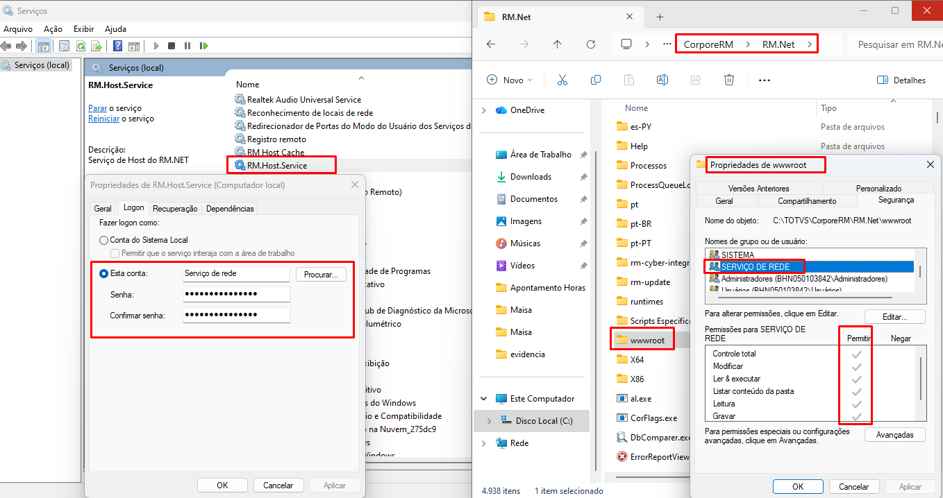Click the Reiniciar o serviço link
Viewport: 943px width, 498px height.
point(103,119)
